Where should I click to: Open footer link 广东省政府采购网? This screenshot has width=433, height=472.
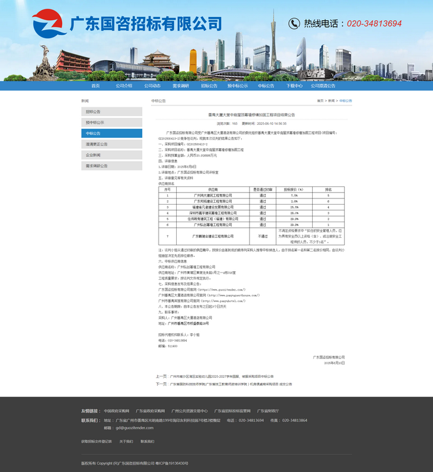click(x=150, y=411)
